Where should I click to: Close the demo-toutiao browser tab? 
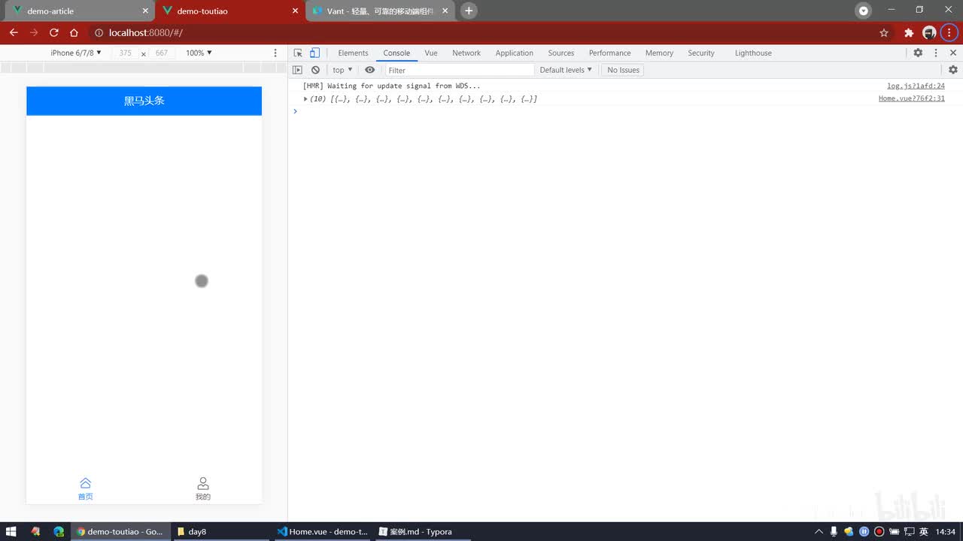pos(295,11)
